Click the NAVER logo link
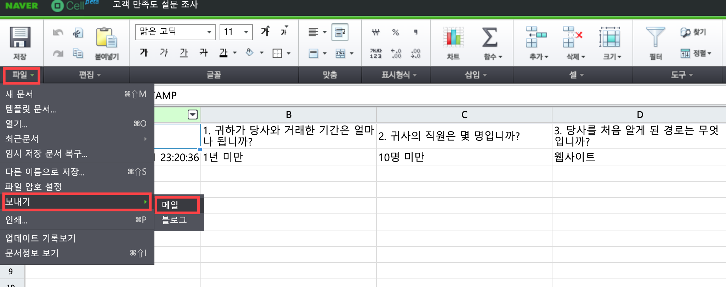 pyautogui.click(x=22, y=6)
